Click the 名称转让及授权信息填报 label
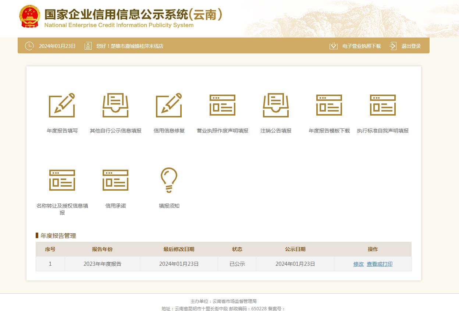Viewport: 459px width, 311px height. 62,209
